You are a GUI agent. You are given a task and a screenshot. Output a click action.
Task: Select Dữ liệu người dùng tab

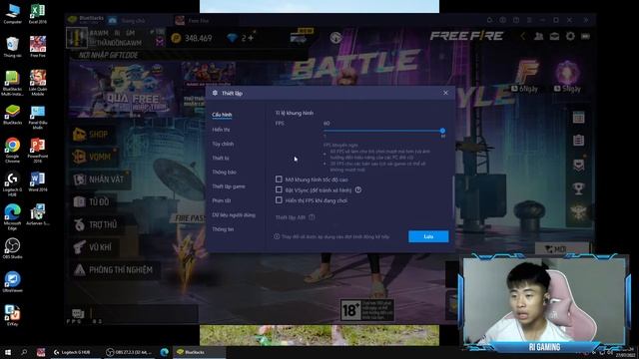pyautogui.click(x=233, y=215)
